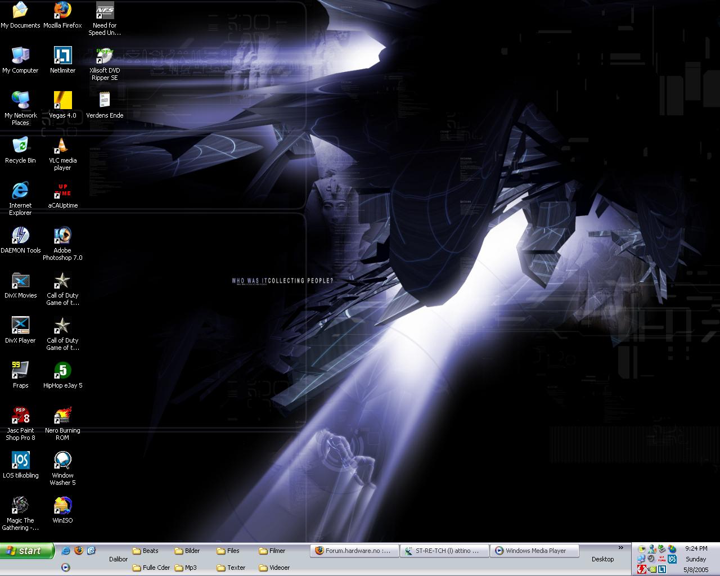720x576 pixels.
Task: Click the third Quick Launch icon
Action: coord(91,551)
